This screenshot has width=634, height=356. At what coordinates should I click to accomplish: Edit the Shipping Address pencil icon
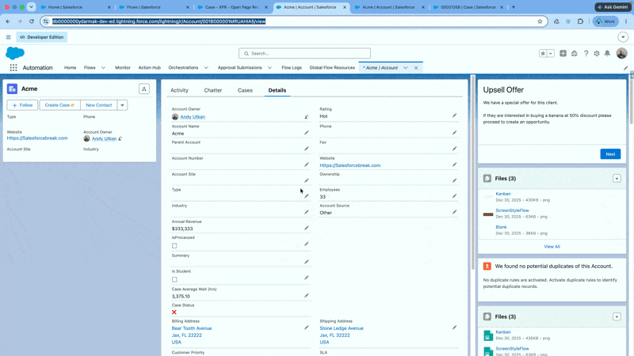454,328
